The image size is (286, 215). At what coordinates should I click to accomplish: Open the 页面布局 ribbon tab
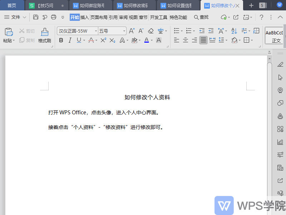99,17
